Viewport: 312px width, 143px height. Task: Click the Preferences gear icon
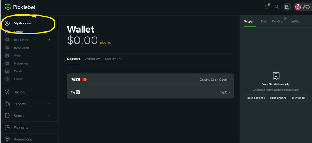click(x=7, y=63)
